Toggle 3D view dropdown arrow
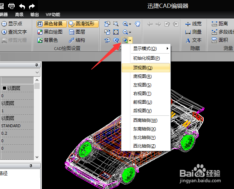The width and height of the screenshot is (234, 189). point(130,40)
